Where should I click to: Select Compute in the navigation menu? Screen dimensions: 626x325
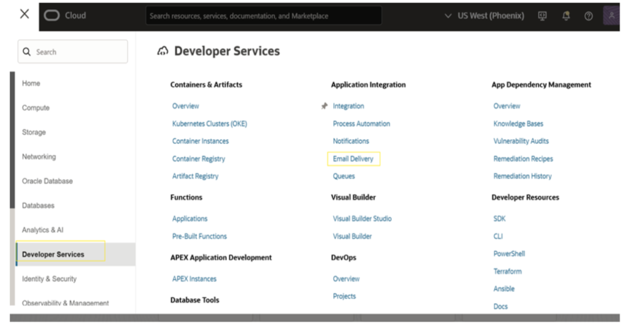coord(35,108)
